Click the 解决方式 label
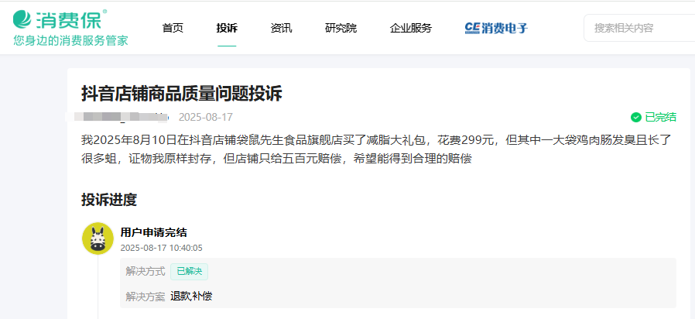 click(145, 272)
